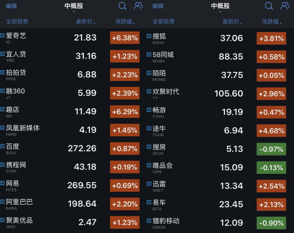This screenshot has height=233, width=294.
Task: Open the contacts icon in left panel
Action: pyautogui.click(x=138, y=6)
